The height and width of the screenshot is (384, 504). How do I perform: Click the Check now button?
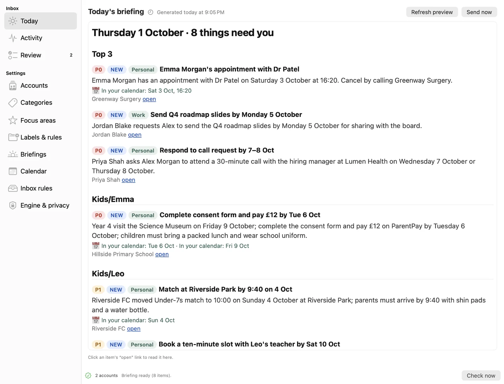click(481, 376)
